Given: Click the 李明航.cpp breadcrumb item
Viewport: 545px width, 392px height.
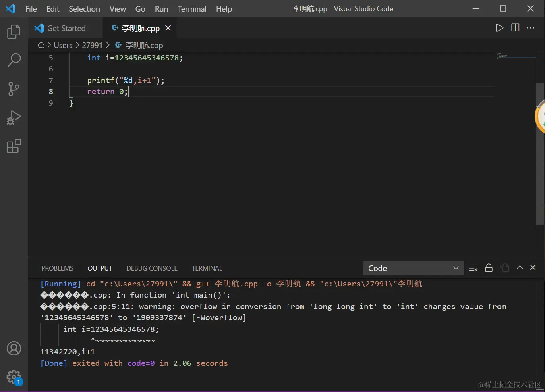Looking at the screenshot, I should tap(139, 45).
